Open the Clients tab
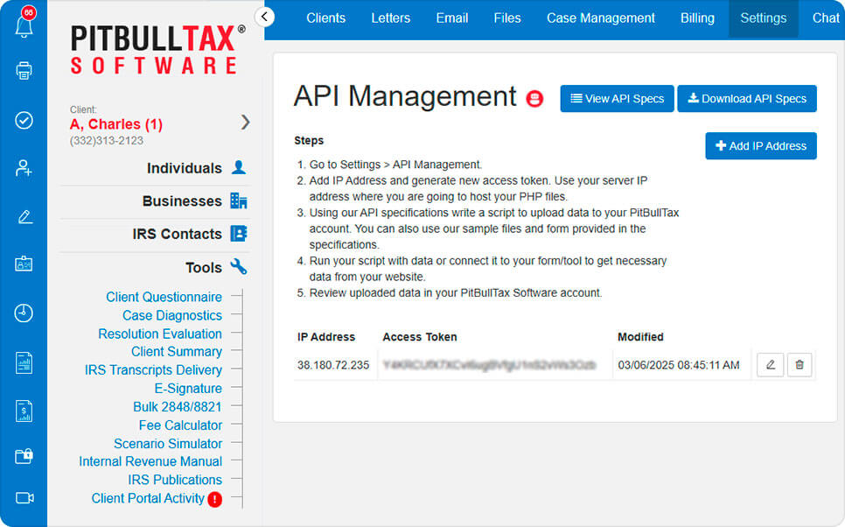The image size is (845, 527). pyautogui.click(x=326, y=18)
